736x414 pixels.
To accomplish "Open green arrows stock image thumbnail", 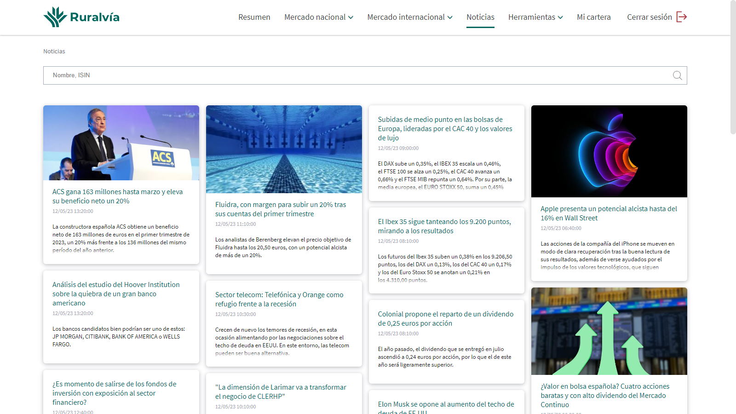I will (609, 331).
